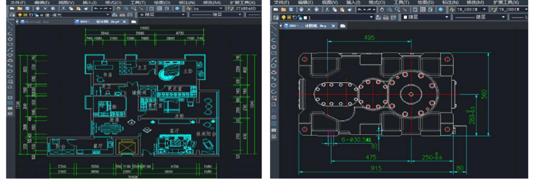Click the Paste icon in left window toolbar

tap(78, 8)
